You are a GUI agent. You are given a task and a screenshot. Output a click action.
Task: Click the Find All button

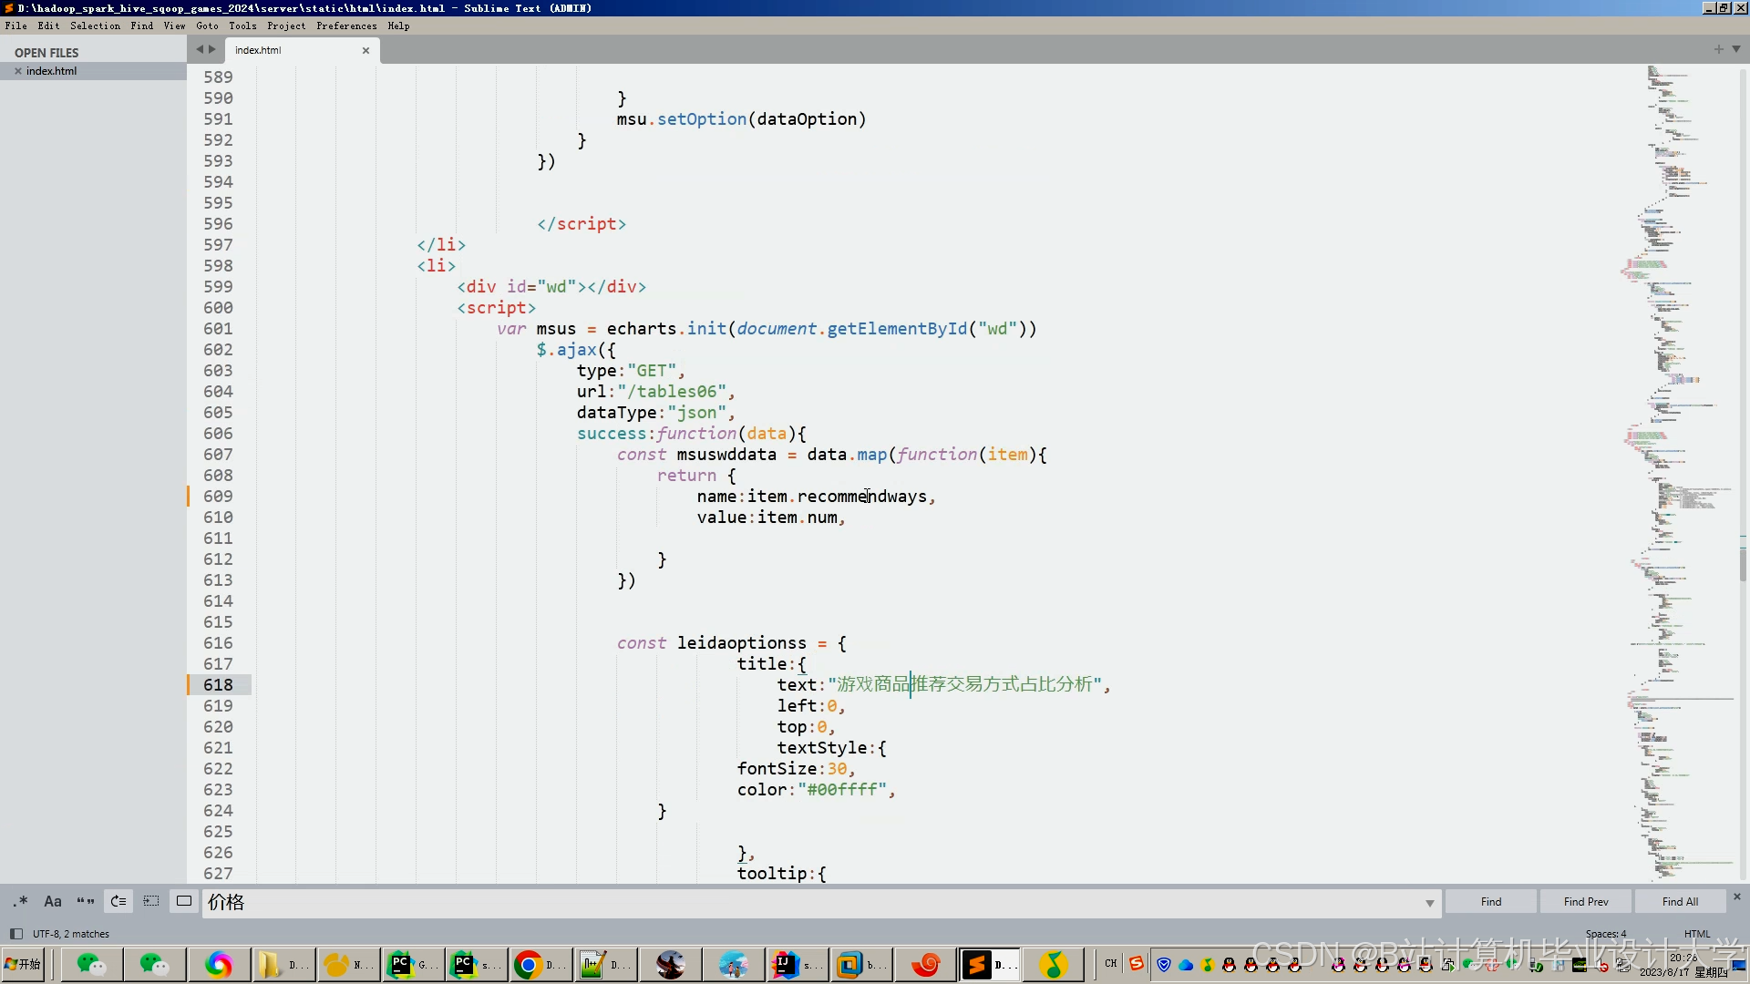(x=1679, y=901)
